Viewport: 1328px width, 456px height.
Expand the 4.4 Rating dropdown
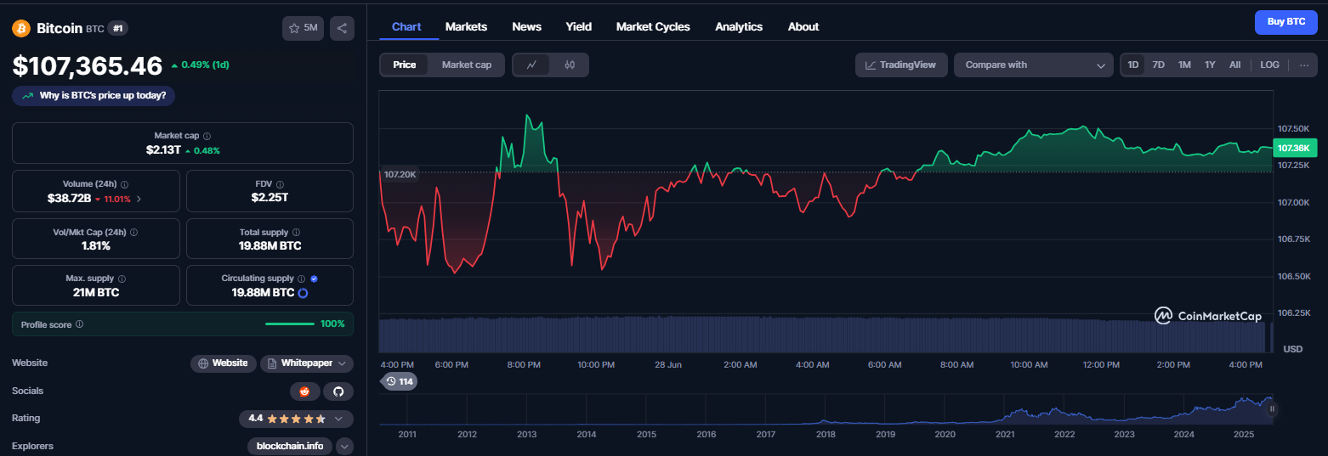click(x=296, y=419)
